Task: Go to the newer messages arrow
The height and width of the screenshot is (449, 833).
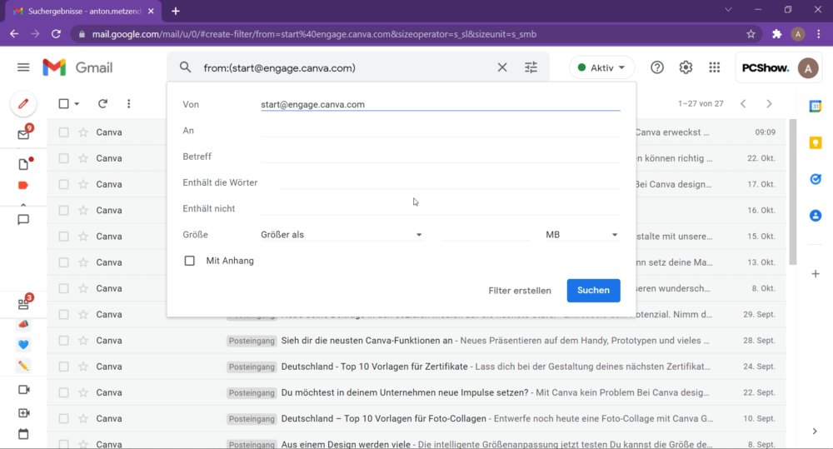Action: 743,103
